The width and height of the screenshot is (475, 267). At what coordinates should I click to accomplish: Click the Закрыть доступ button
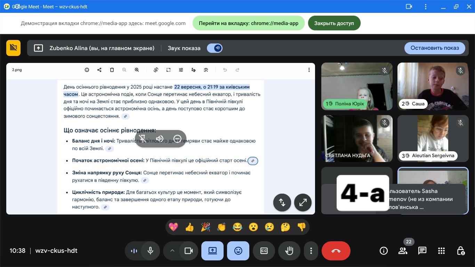(334, 23)
